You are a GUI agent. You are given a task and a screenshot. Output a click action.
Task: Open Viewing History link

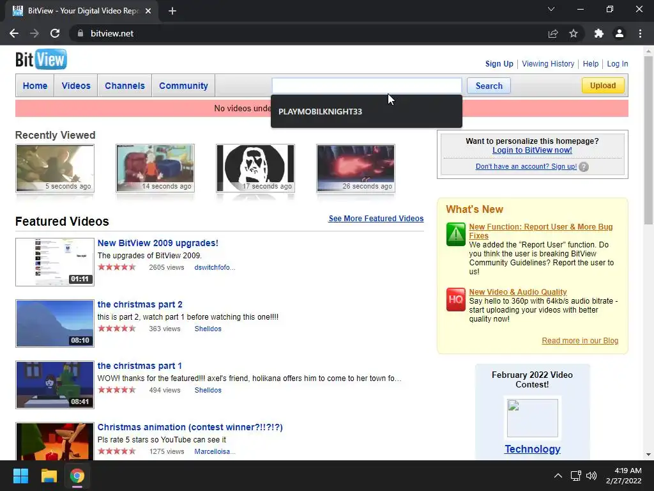click(x=548, y=64)
